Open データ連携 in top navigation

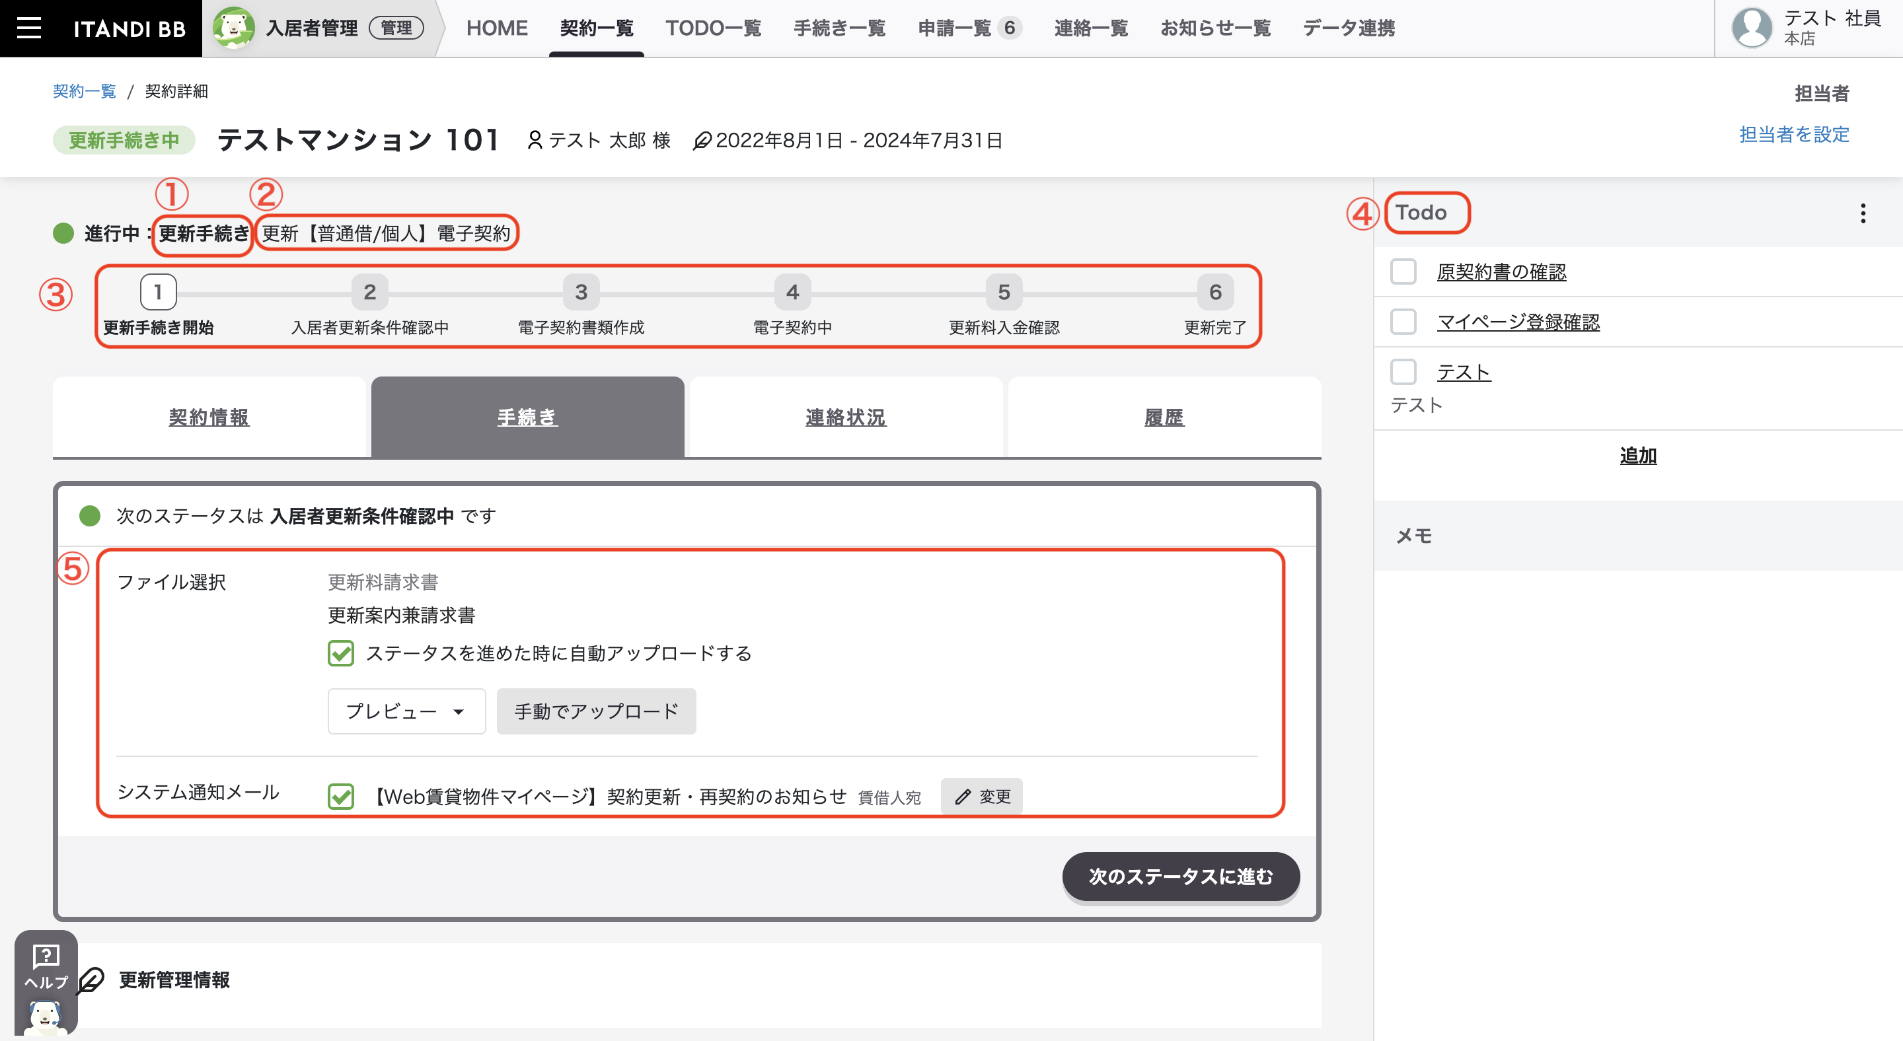(1349, 28)
